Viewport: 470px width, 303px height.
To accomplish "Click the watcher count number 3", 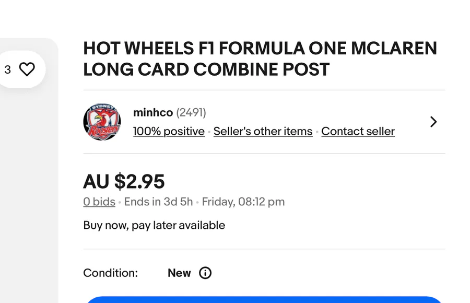I will tap(7, 69).
